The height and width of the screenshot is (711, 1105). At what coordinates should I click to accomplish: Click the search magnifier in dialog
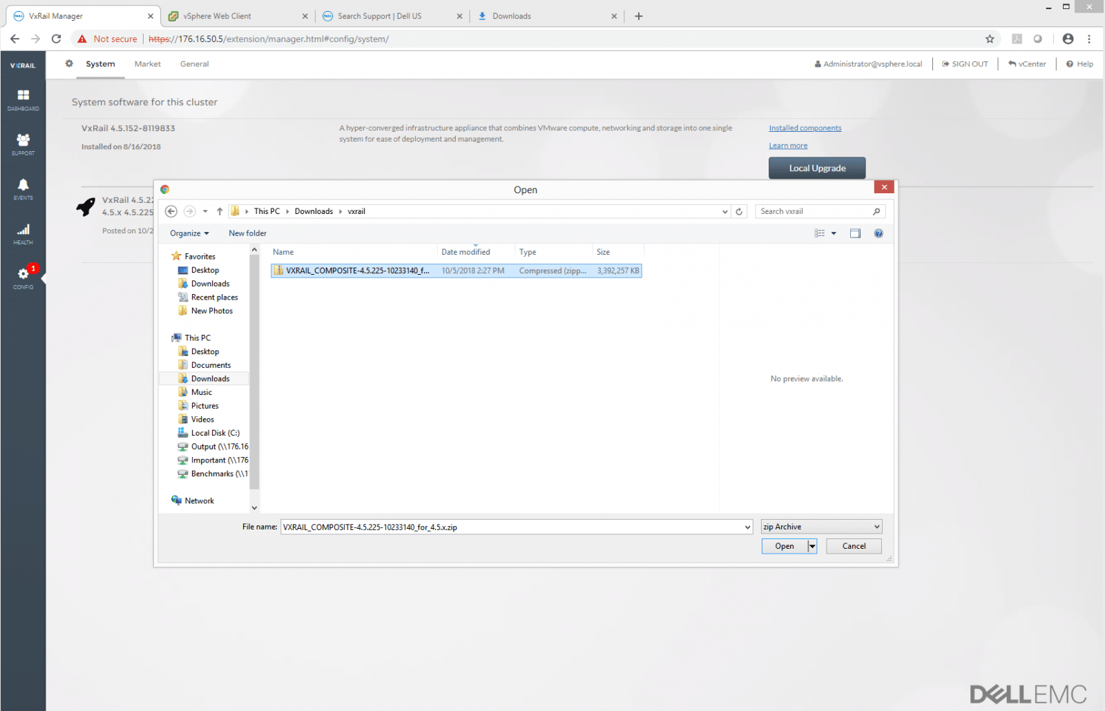click(x=876, y=211)
